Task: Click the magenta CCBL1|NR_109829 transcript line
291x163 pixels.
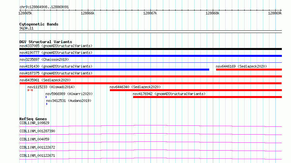Action: click(x=150, y=126)
